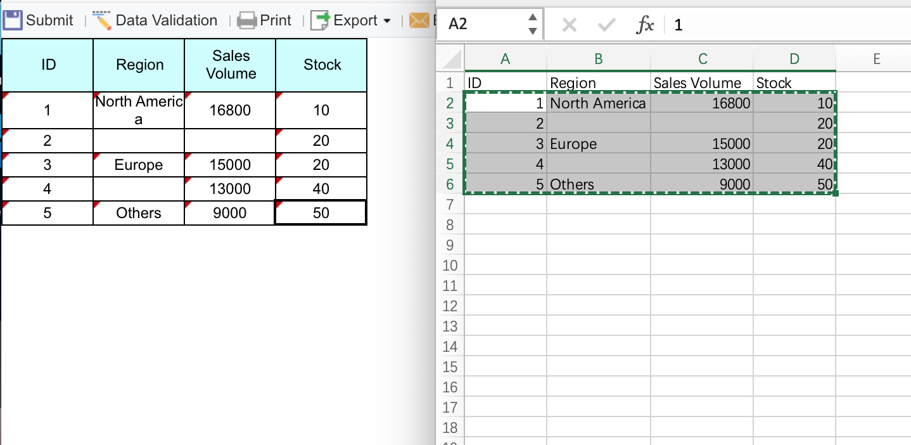This screenshot has height=445, width=911.
Task: Click the Print button label
Action: [x=276, y=20]
